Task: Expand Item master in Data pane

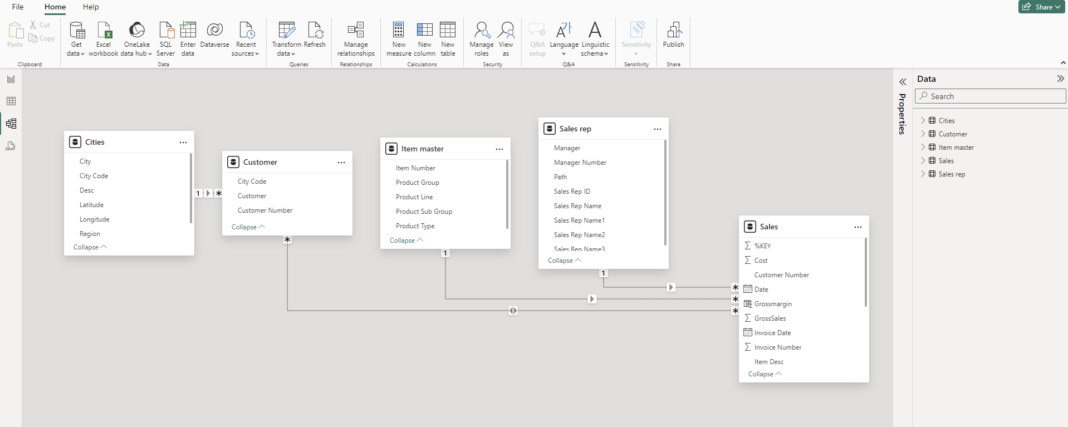Action: [923, 147]
